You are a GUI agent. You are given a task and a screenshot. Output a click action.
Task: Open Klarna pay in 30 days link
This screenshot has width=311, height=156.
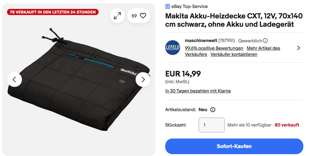click(198, 91)
